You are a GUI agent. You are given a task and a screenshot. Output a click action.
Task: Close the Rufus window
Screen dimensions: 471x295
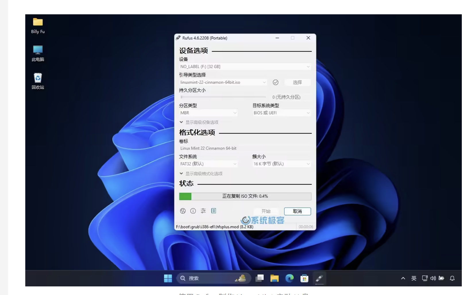click(x=308, y=38)
